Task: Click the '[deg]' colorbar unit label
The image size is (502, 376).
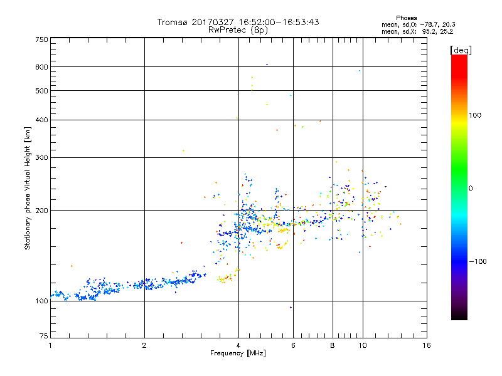Action: (461, 50)
